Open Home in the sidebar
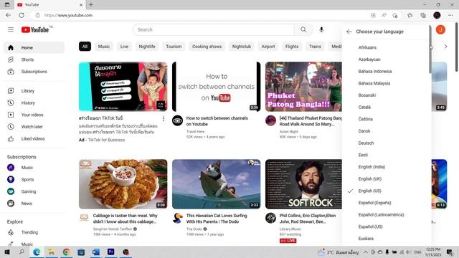Image resolution: width=459 pixels, height=258 pixels. pos(34,48)
